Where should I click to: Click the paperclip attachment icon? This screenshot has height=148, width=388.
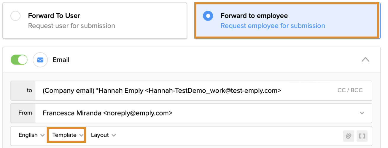point(349,136)
